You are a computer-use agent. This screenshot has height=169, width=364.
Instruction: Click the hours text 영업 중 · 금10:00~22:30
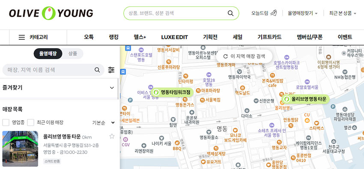65,152
